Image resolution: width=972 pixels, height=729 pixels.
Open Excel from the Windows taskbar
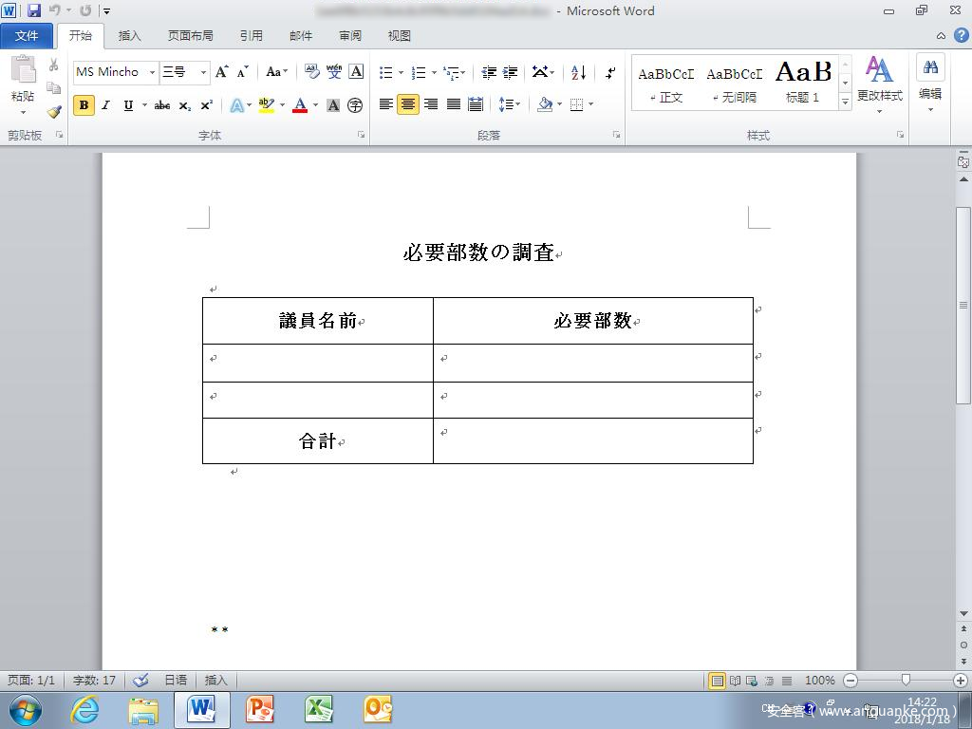[x=319, y=709]
